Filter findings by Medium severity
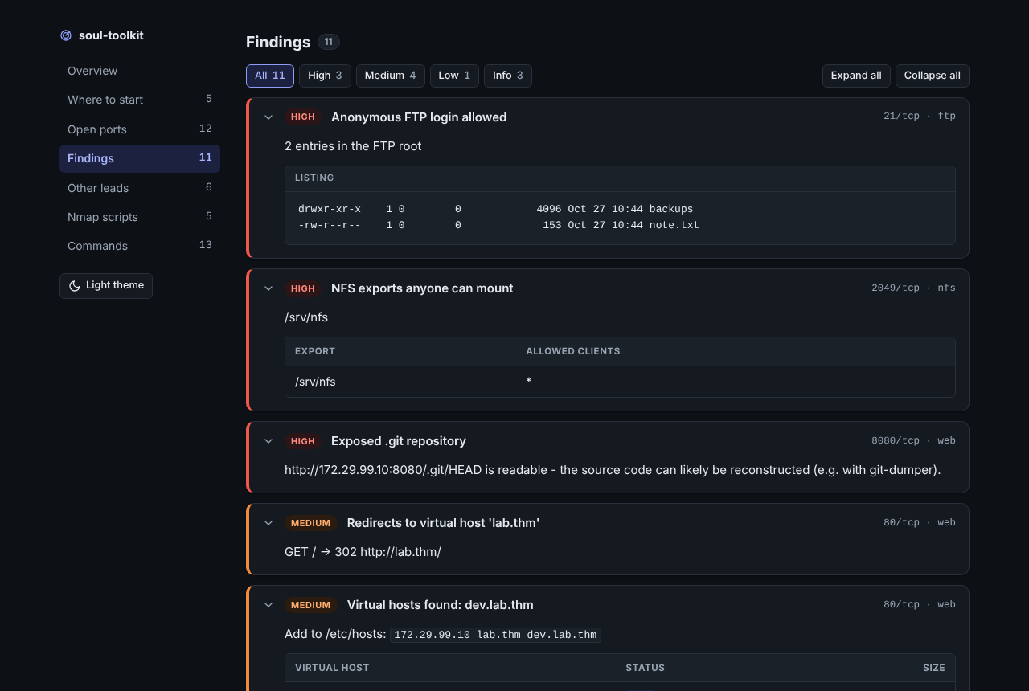 391,76
